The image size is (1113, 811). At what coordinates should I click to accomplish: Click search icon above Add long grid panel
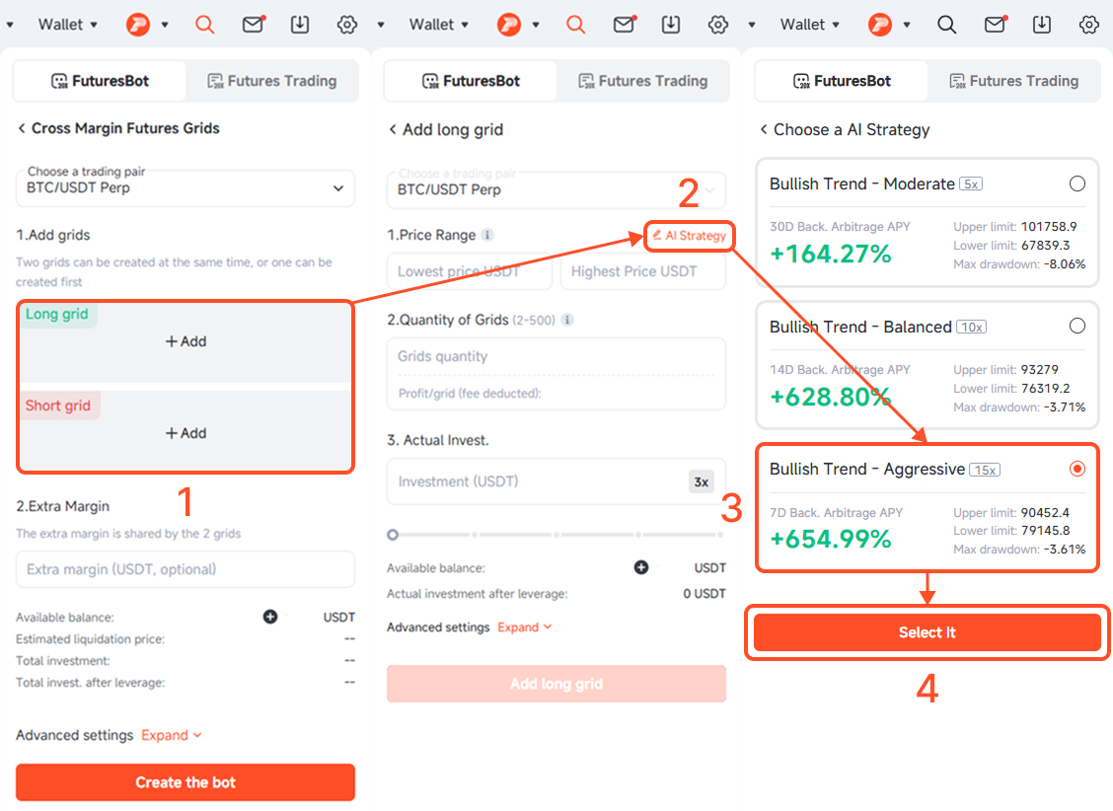pos(575,25)
